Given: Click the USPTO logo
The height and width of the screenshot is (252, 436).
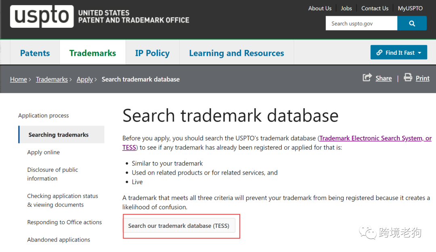Looking at the screenshot, I should tap(42, 16).
